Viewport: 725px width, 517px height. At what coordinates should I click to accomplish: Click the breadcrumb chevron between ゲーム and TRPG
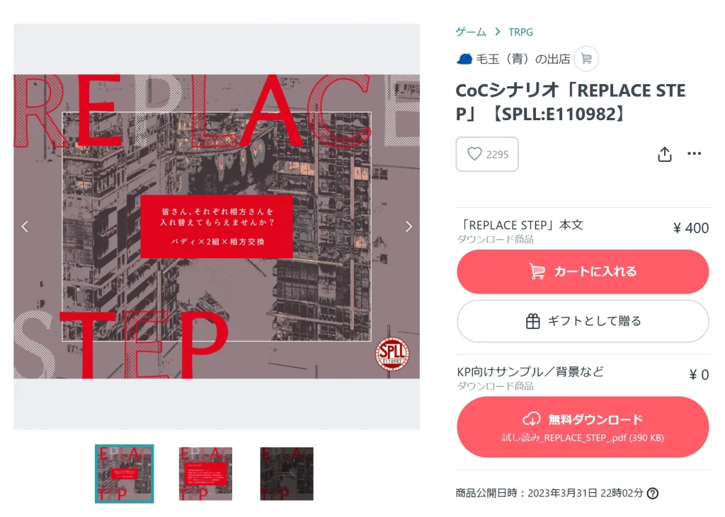click(498, 32)
